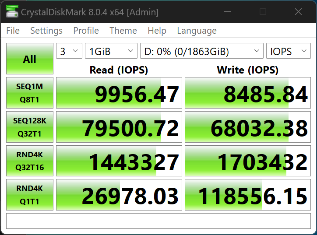Image resolution: width=317 pixels, height=235 pixels.
Task: Click the Write (IOPS) column header
Action: [248, 70]
